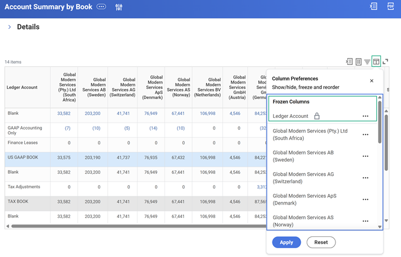Open the grid view worksheet icon
The height and width of the screenshot is (257, 401).
[359, 62]
